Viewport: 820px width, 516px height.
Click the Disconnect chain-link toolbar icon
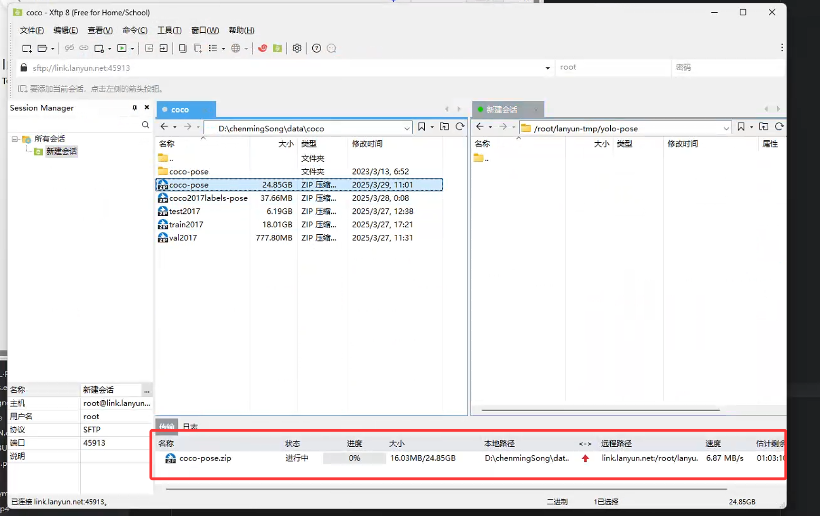84,48
